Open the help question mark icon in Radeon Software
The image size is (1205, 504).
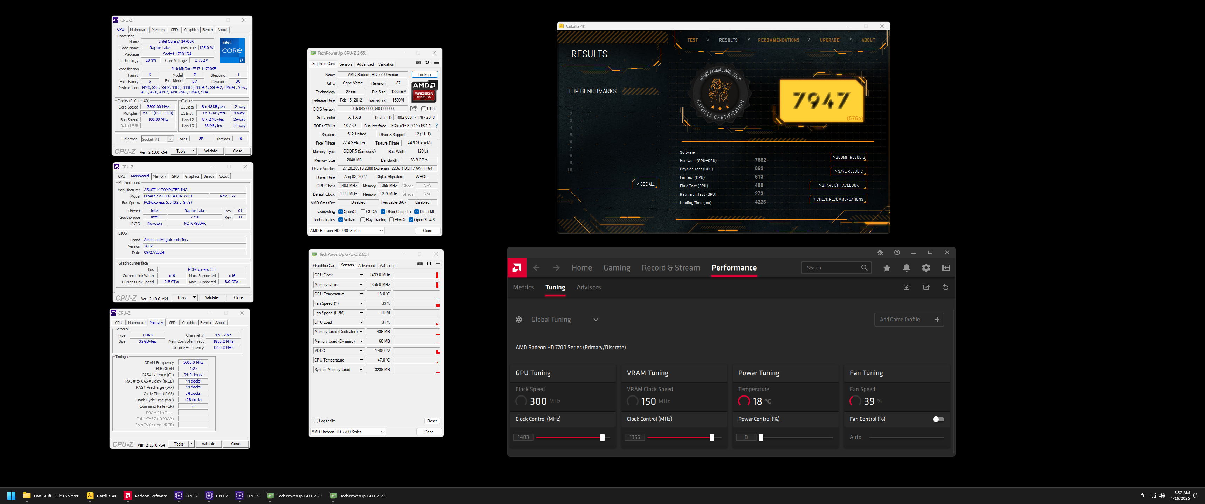point(897,252)
